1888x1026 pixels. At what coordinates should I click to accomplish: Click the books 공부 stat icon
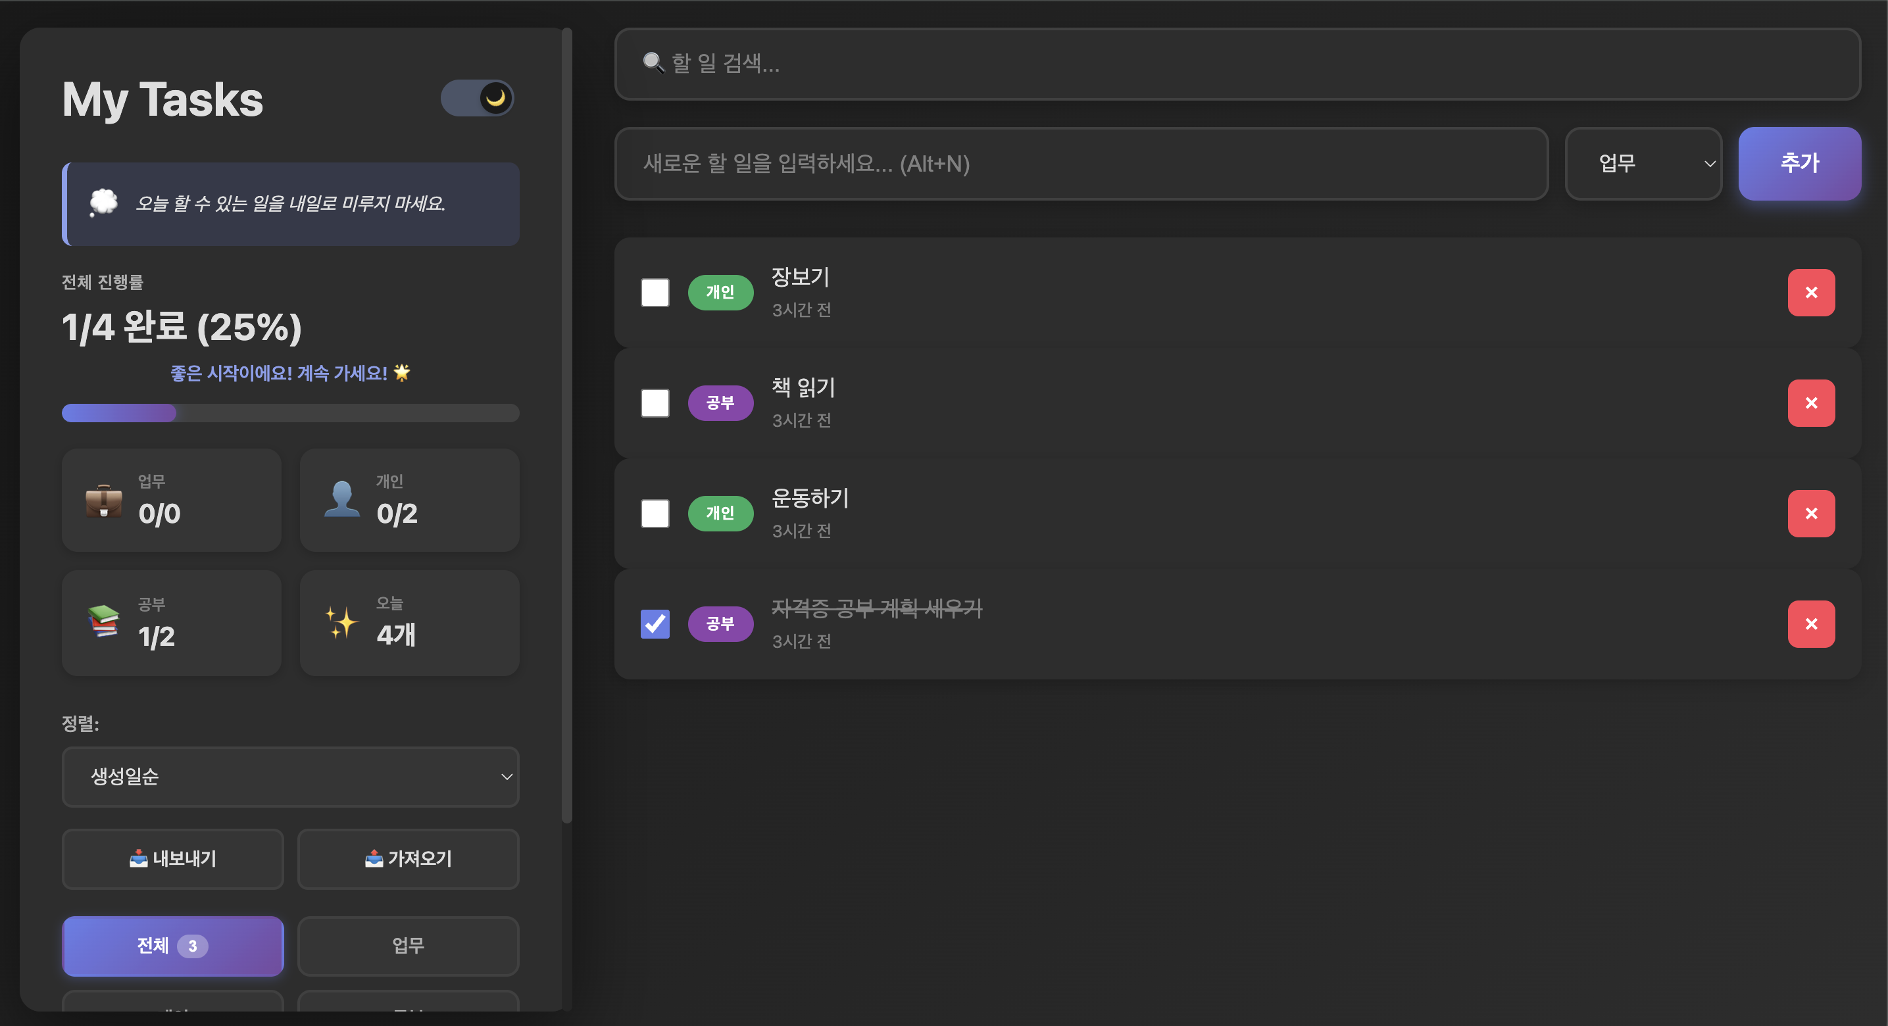point(103,622)
